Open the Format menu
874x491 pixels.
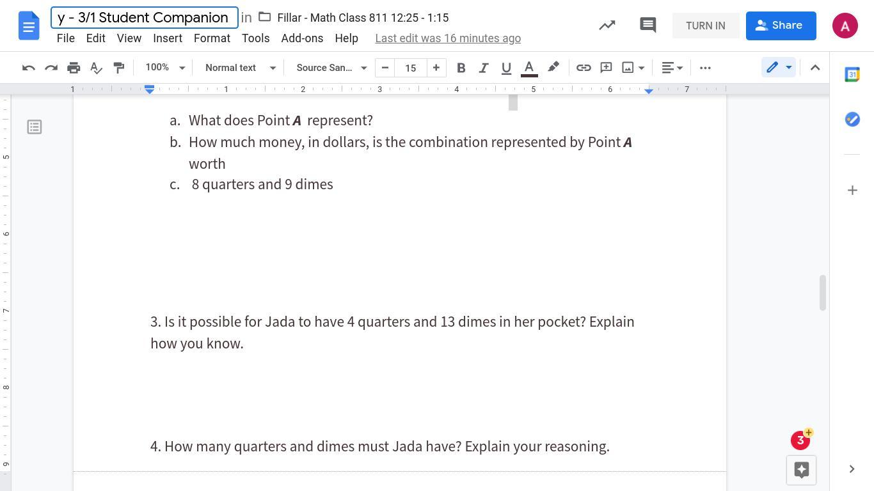pos(212,38)
